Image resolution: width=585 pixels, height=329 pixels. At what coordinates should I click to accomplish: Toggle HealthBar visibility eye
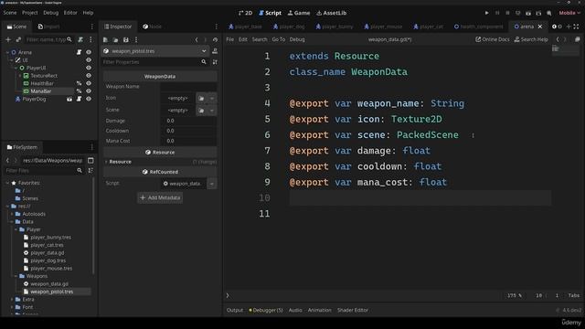[89, 83]
